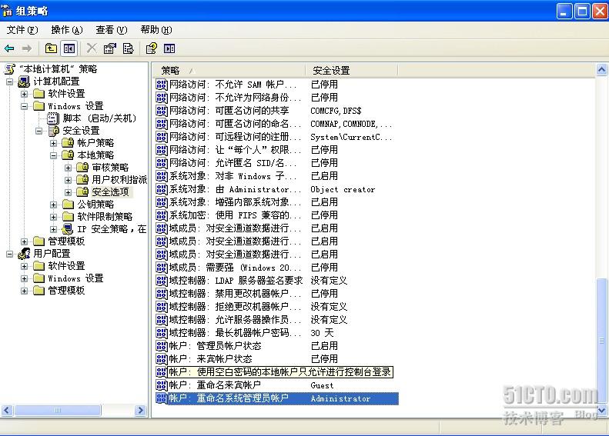This screenshot has height=436, width=609.
Task: Collapse the 安全设置 tree node
Action: [x=38, y=131]
